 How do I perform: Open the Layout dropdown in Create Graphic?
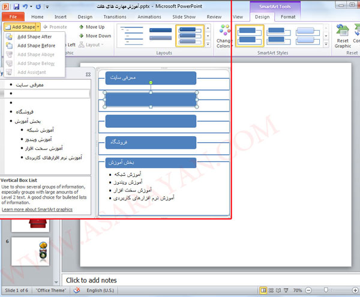click(91, 45)
